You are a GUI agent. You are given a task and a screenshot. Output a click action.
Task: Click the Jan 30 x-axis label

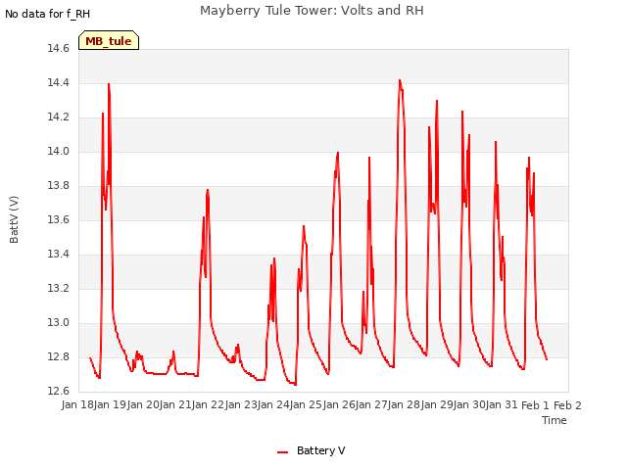(469, 405)
